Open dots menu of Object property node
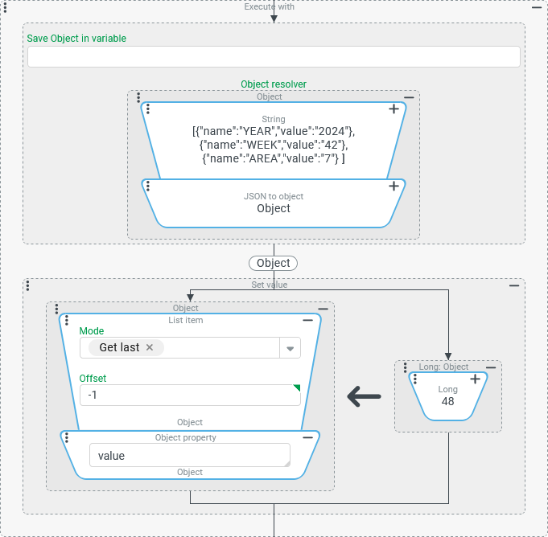Image resolution: width=548 pixels, height=537 pixels. 67,437
